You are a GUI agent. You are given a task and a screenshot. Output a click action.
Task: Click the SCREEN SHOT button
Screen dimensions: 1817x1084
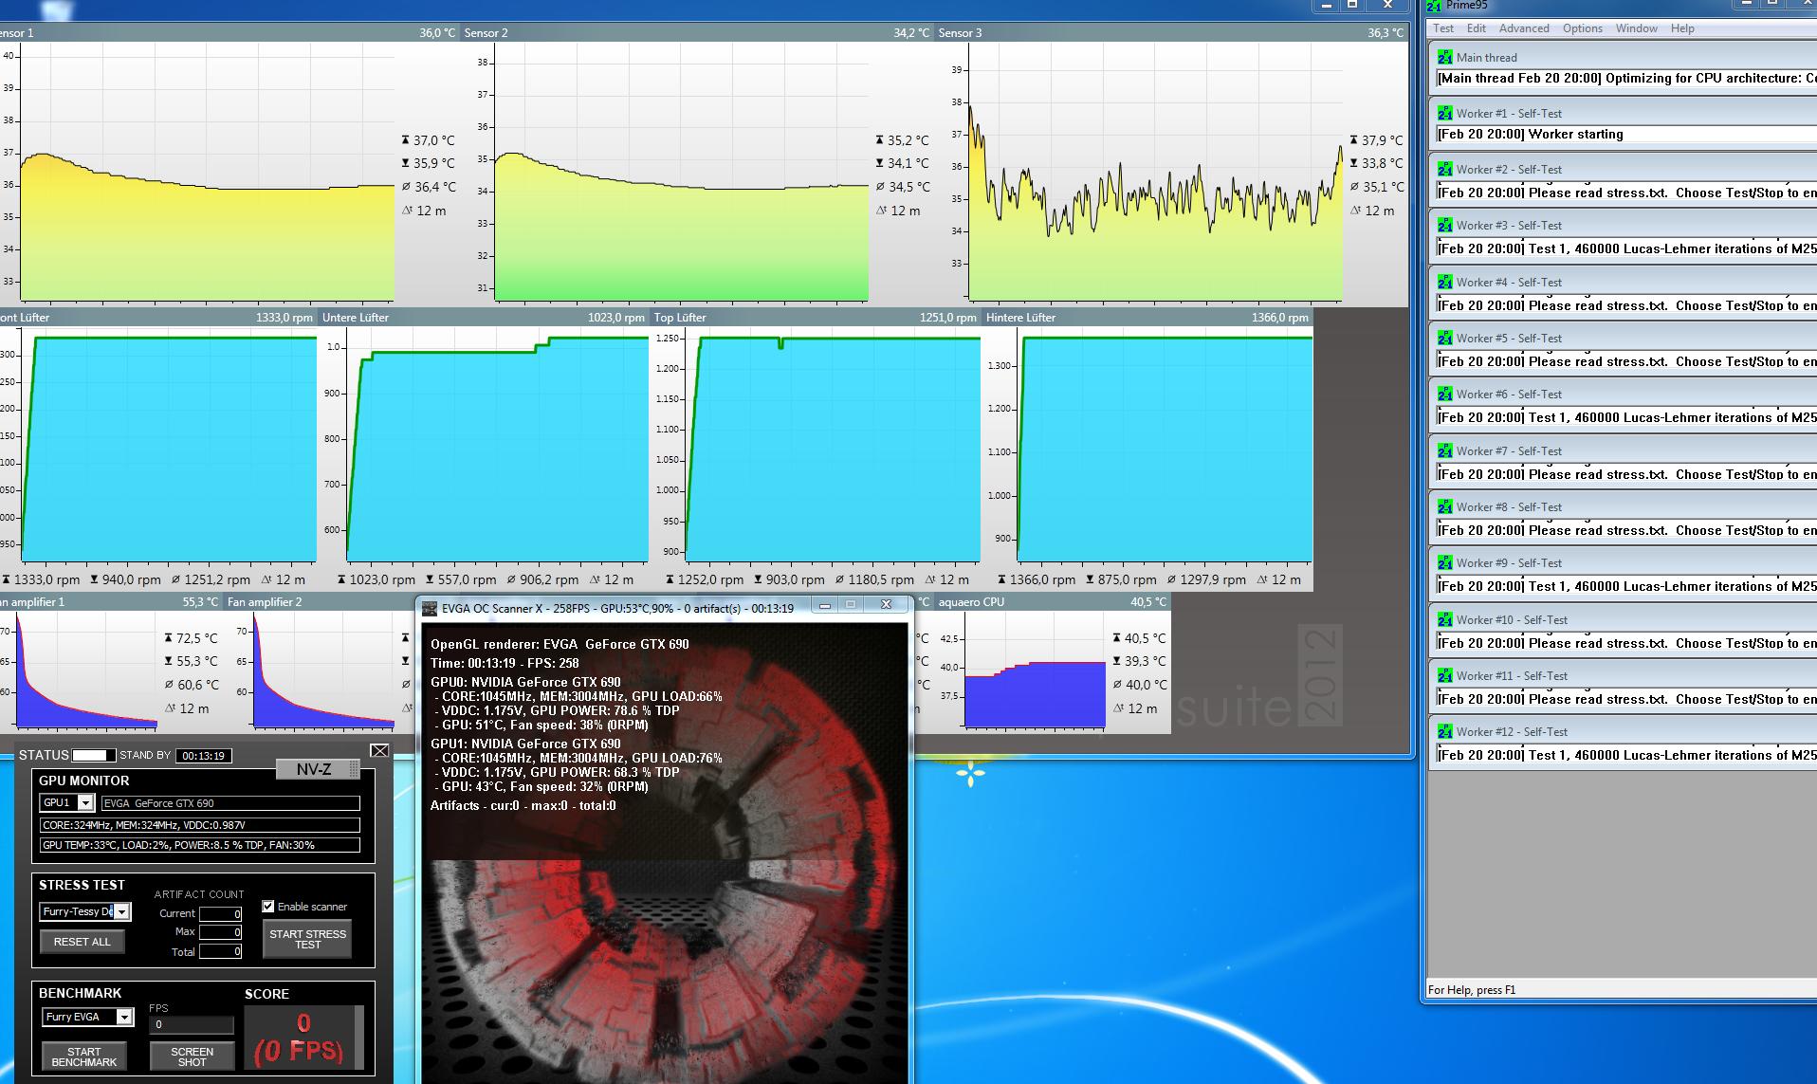[192, 1056]
